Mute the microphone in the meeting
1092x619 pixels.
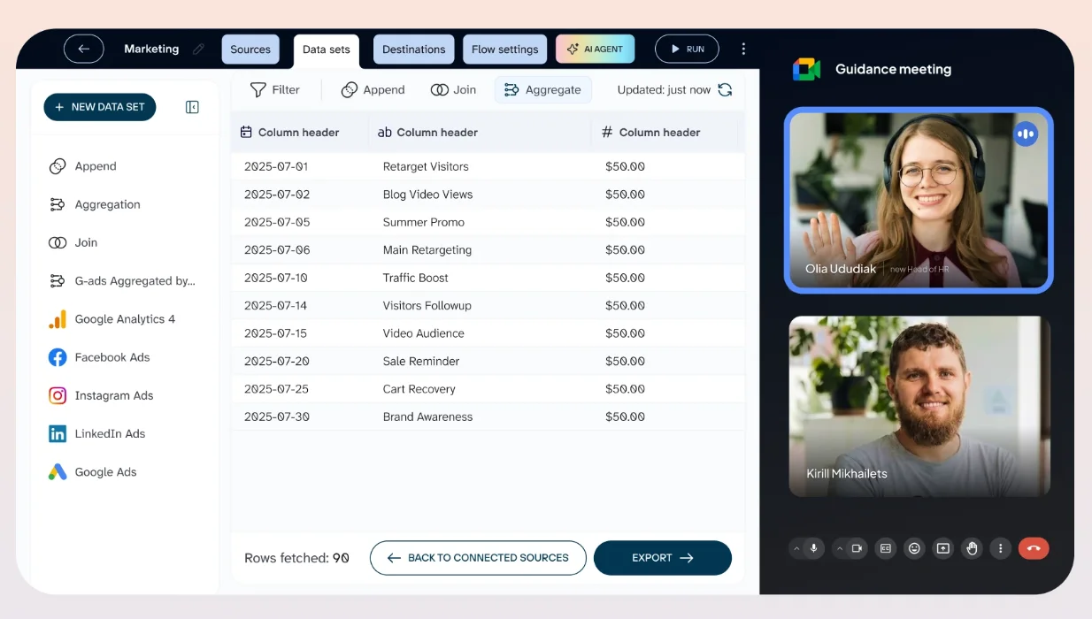[813, 548]
